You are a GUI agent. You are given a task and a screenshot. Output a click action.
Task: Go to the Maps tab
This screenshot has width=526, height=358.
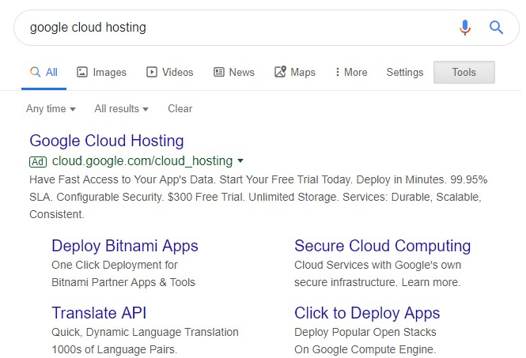tap(294, 72)
